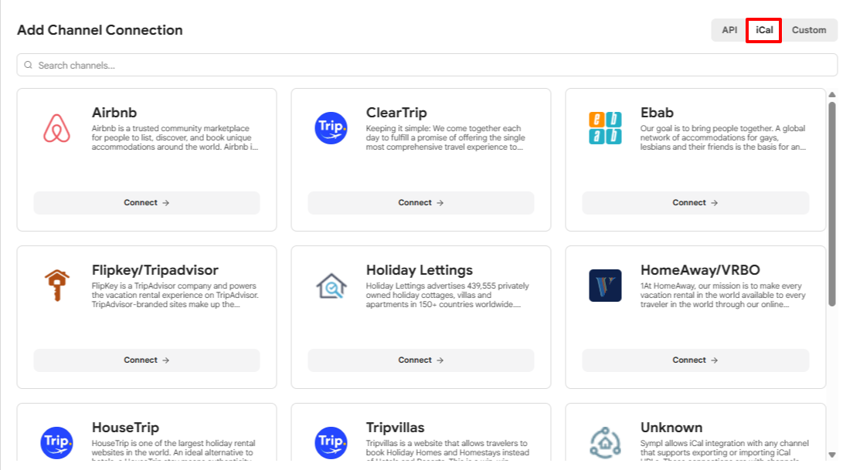Click the ClearTrip logo icon
Viewport: 853px width, 470px height.
click(331, 128)
